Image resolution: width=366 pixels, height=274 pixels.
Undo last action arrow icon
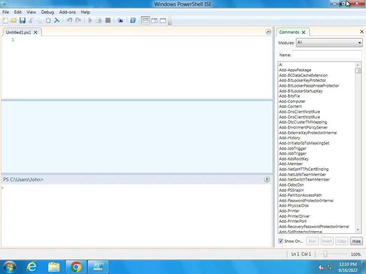click(69, 20)
